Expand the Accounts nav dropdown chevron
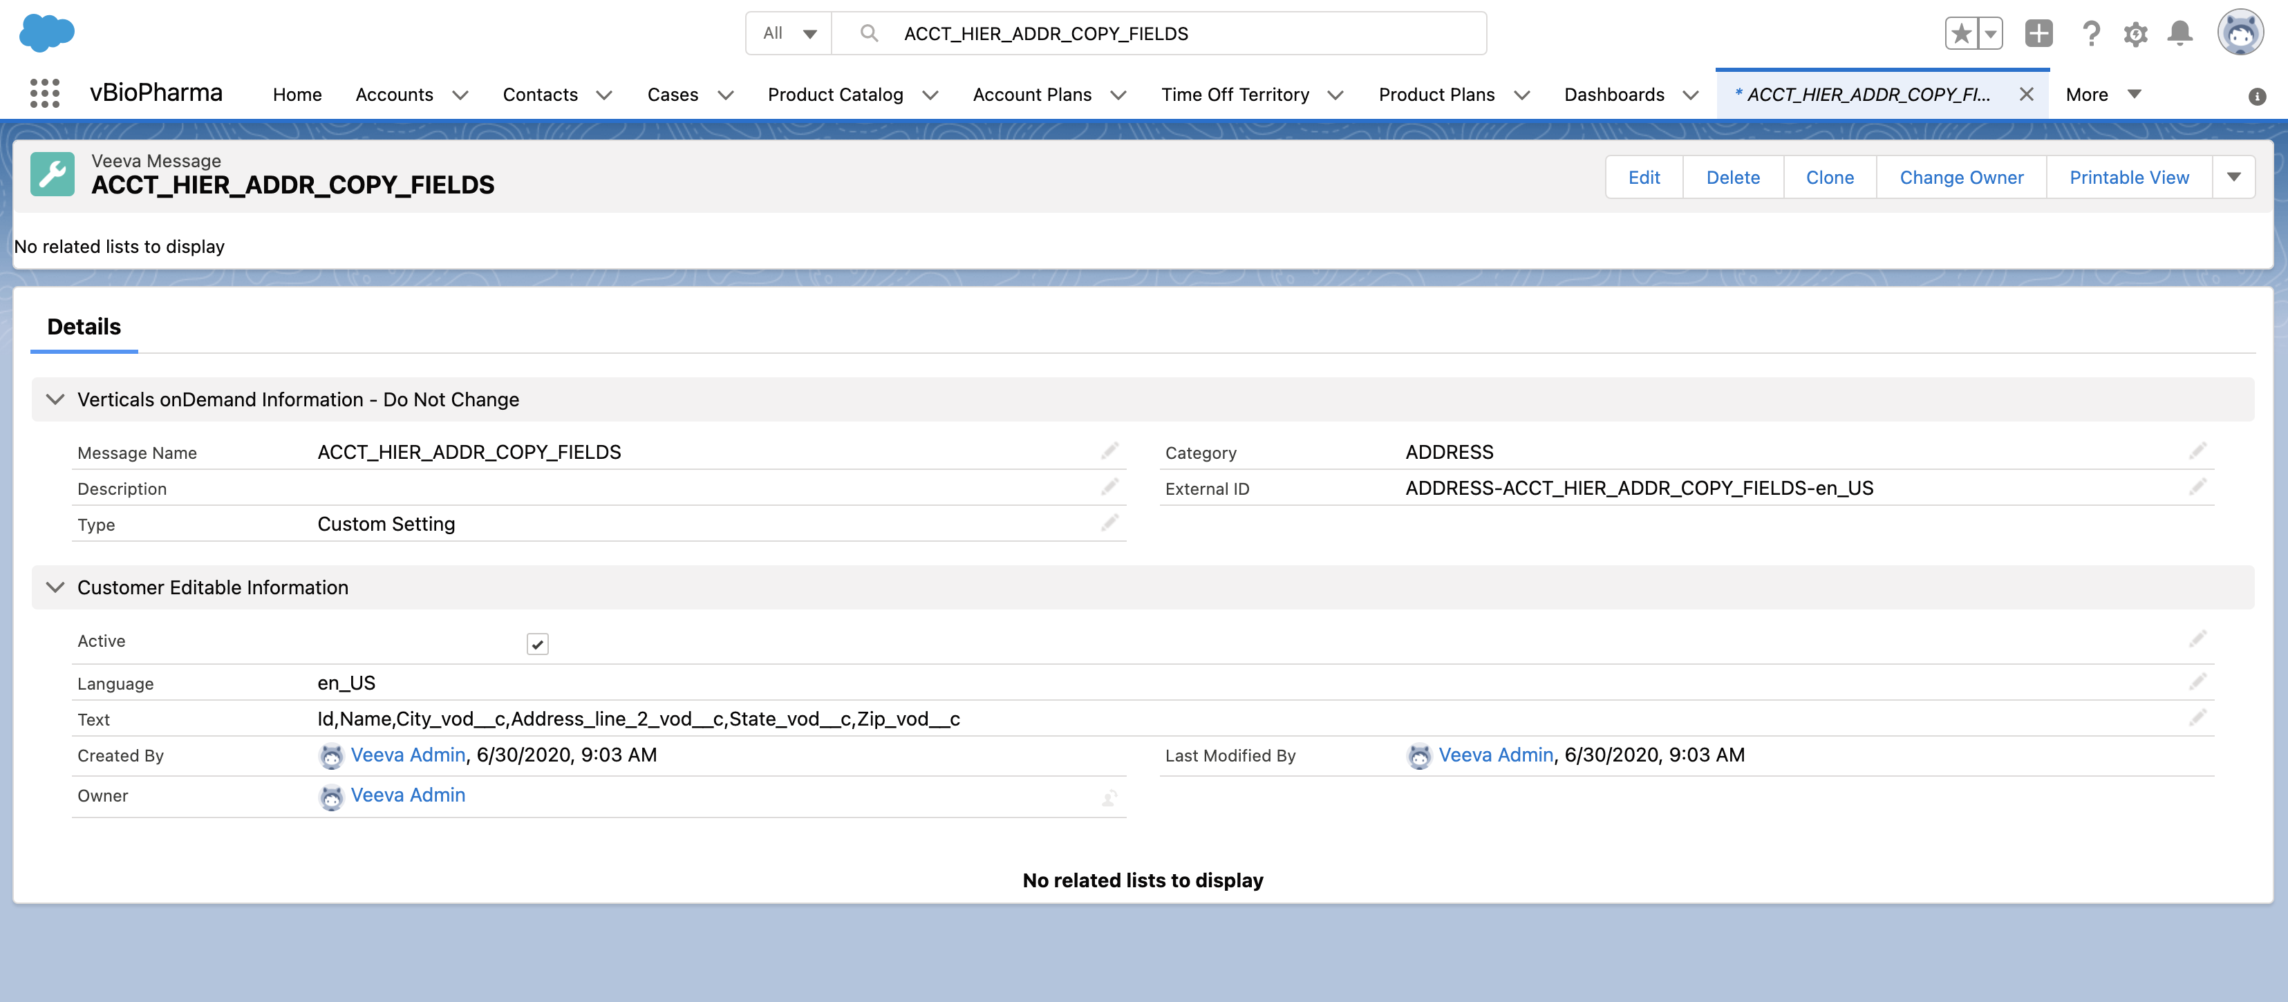The height and width of the screenshot is (1002, 2288). click(x=460, y=95)
